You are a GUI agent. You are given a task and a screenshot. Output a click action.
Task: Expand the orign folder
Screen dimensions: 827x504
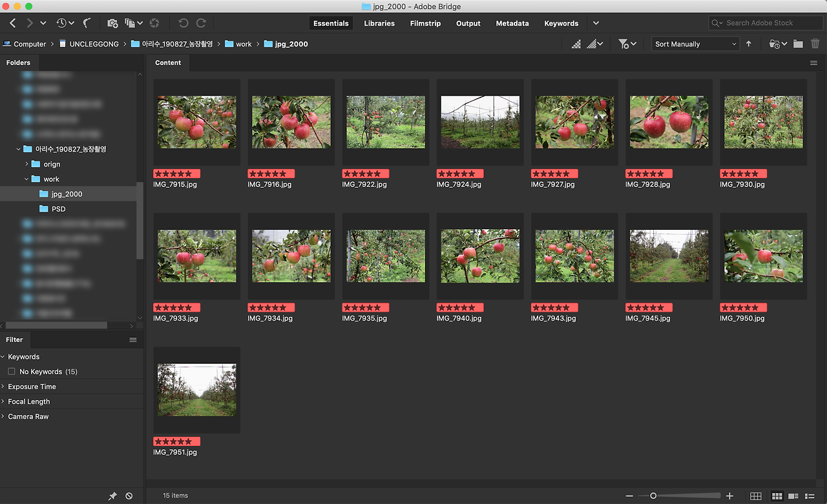point(26,164)
